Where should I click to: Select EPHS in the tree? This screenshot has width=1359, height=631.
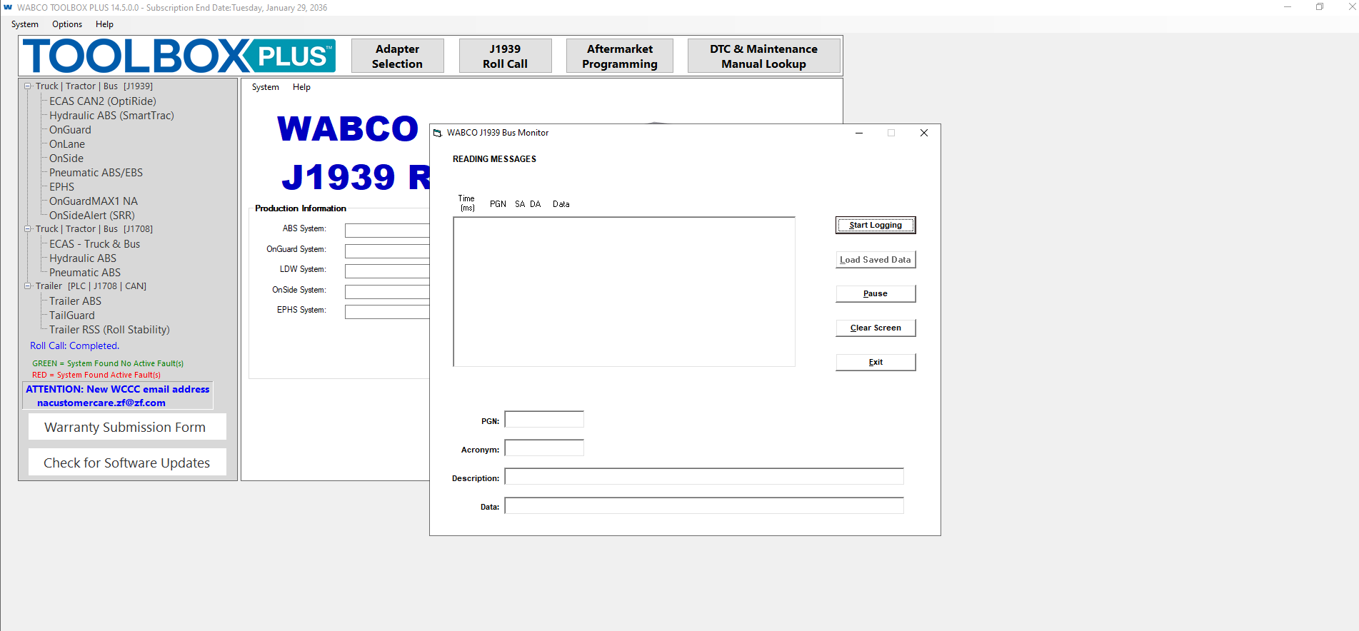(61, 187)
